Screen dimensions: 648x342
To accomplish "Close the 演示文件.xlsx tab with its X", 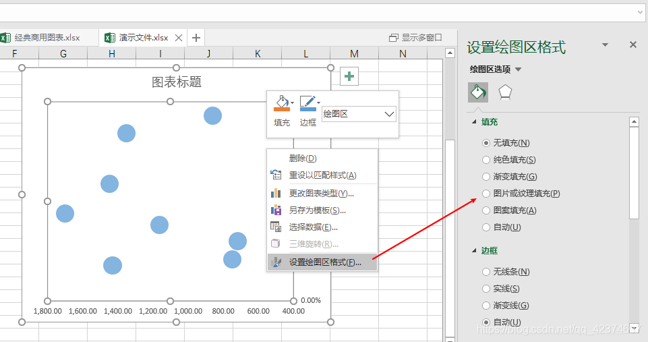I will [179, 38].
